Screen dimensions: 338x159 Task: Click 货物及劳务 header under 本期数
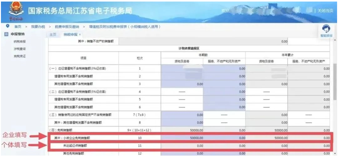[182, 61]
